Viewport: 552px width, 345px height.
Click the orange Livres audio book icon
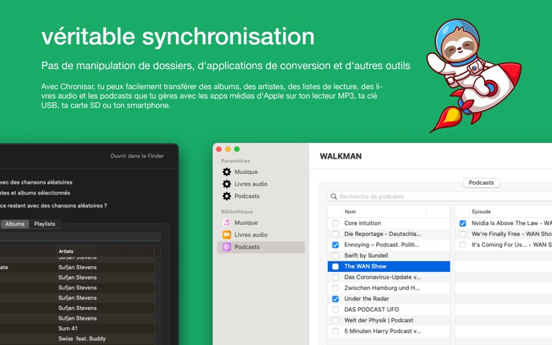[x=227, y=235]
